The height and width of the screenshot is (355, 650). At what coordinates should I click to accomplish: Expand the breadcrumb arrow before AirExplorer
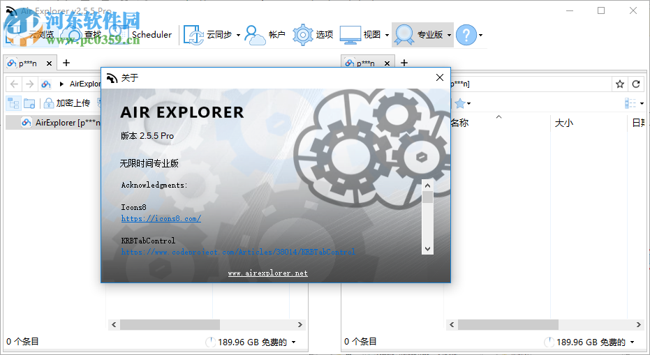tap(61, 84)
